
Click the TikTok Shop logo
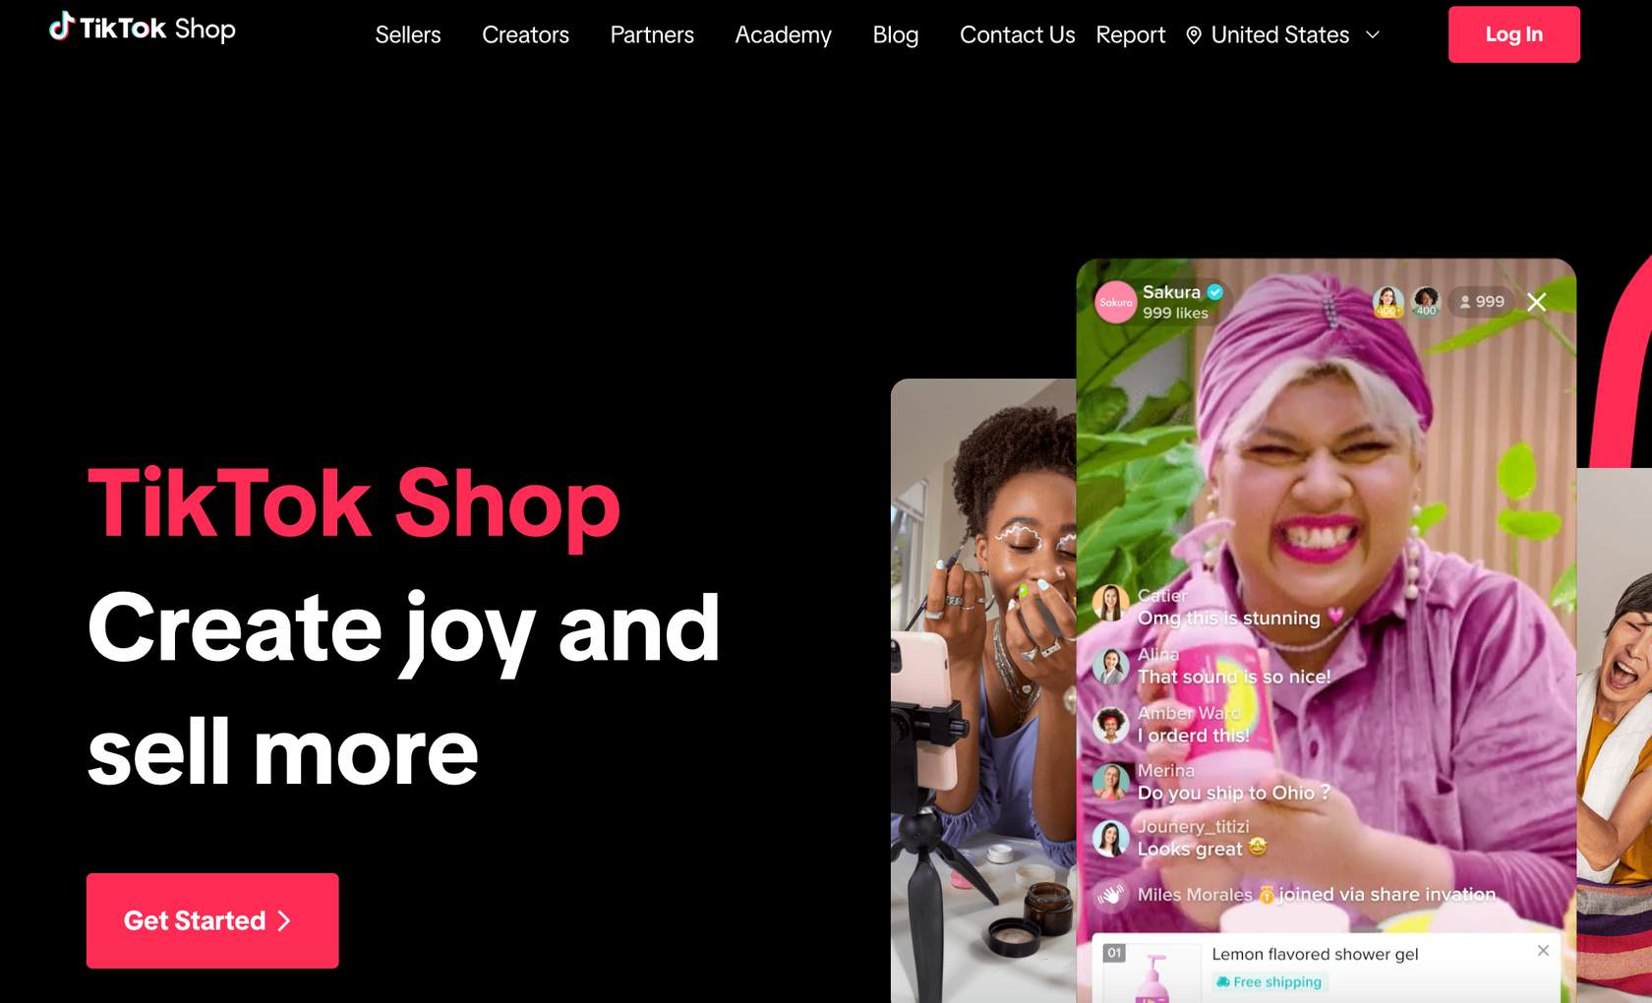pos(143,28)
